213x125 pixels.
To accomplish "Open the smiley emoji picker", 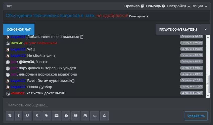I will pyautogui.click(x=104, y=116).
